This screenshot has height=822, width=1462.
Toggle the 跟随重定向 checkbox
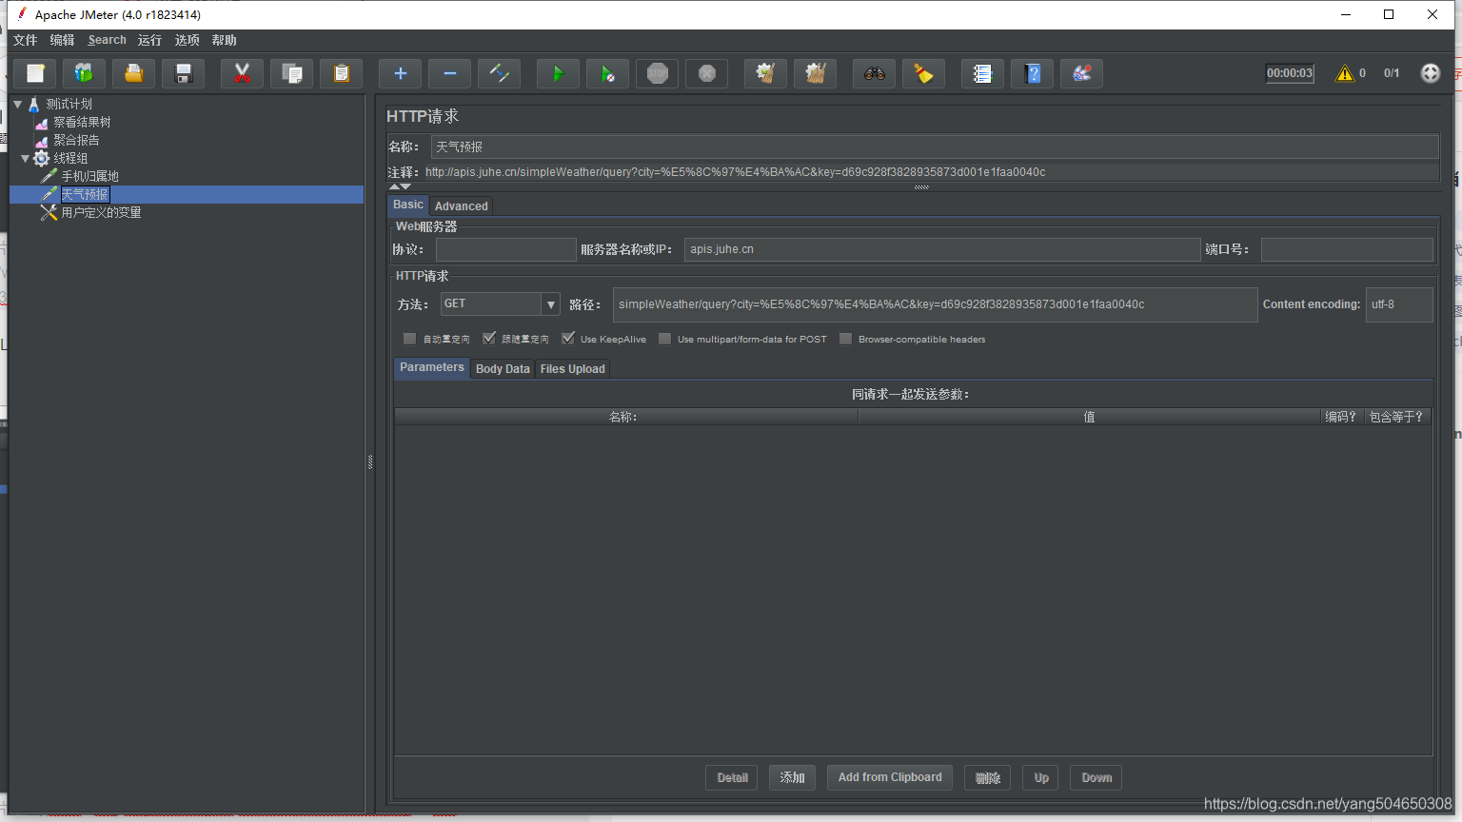click(489, 339)
